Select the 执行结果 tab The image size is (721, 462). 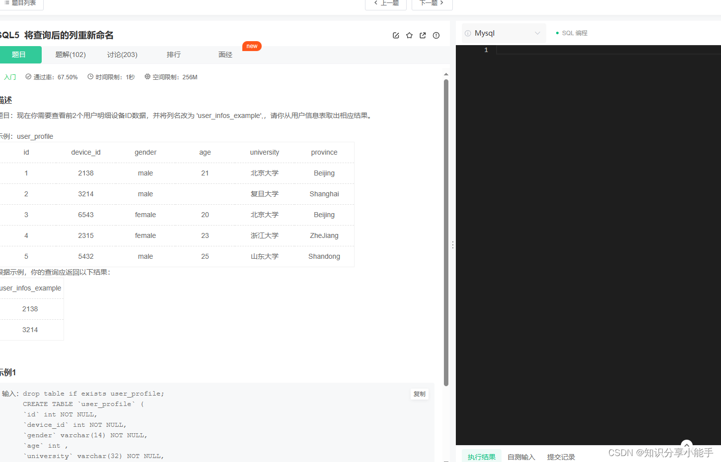click(482, 457)
